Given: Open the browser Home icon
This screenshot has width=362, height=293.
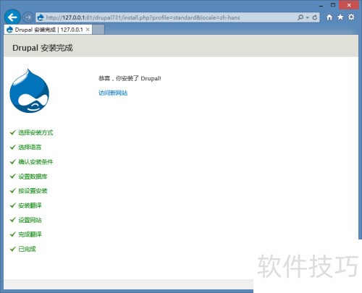Looking at the screenshot, I should click(329, 17).
